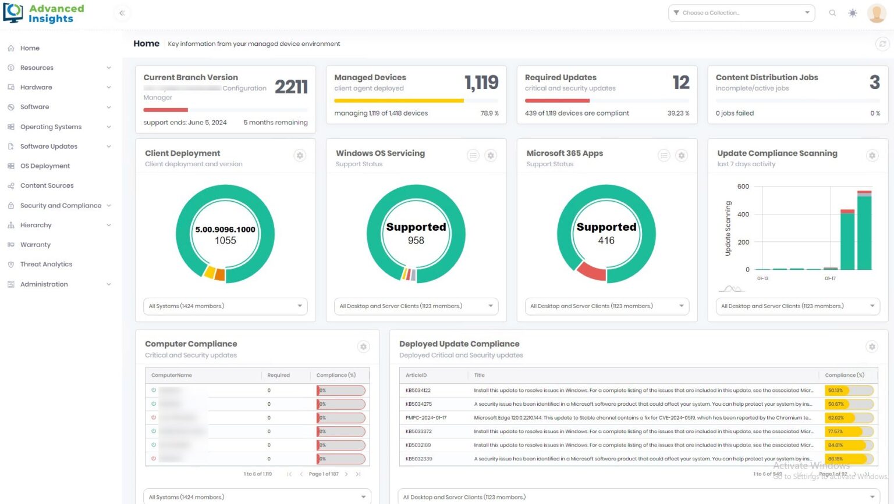Open KB5034122 row in Deployed Update Compliance
The width and height of the screenshot is (894, 504).
418,391
